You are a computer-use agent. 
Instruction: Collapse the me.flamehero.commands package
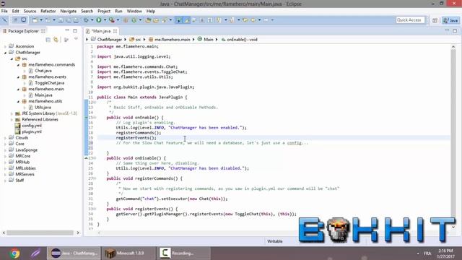click(18, 65)
